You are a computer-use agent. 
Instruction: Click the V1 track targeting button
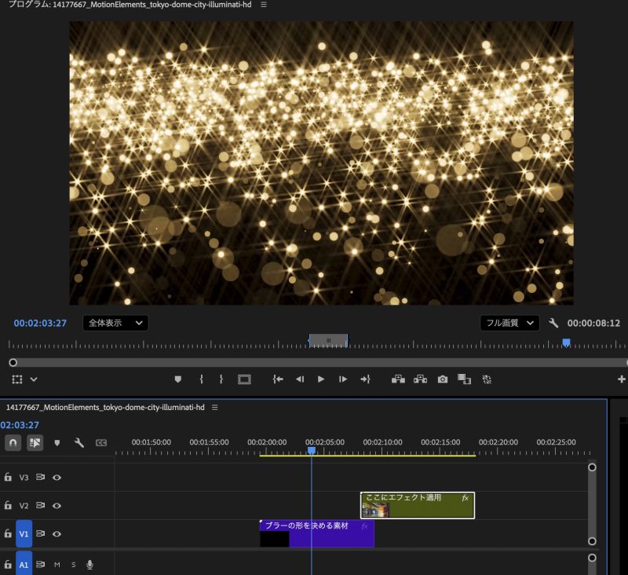tap(24, 534)
